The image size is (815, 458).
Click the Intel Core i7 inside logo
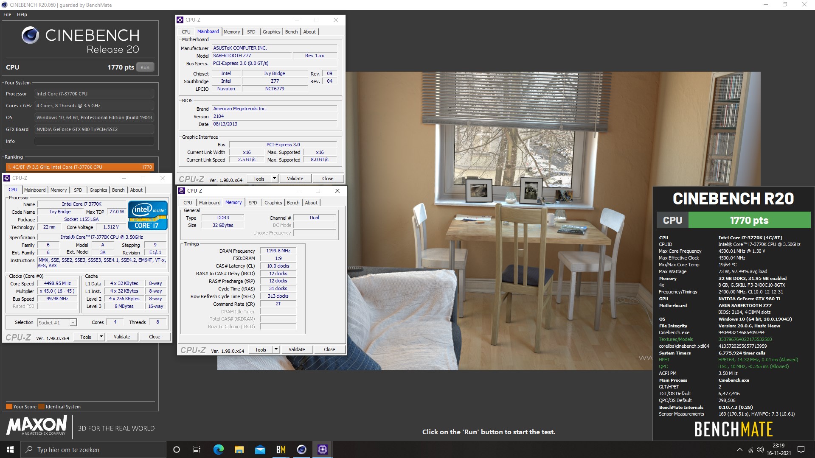(x=148, y=215)
